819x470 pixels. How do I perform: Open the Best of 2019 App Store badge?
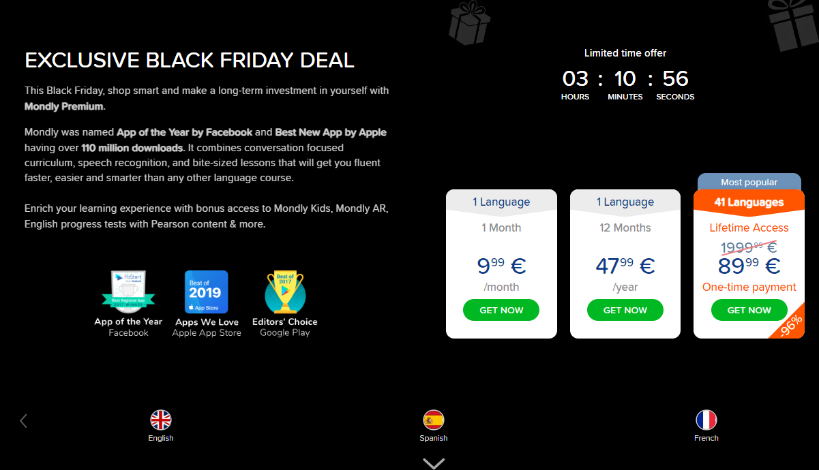click(x=206, y=292)
